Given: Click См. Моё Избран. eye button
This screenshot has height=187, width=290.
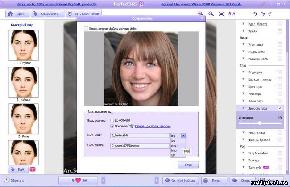Looking at the screenshot, I should tap(181, 180).
